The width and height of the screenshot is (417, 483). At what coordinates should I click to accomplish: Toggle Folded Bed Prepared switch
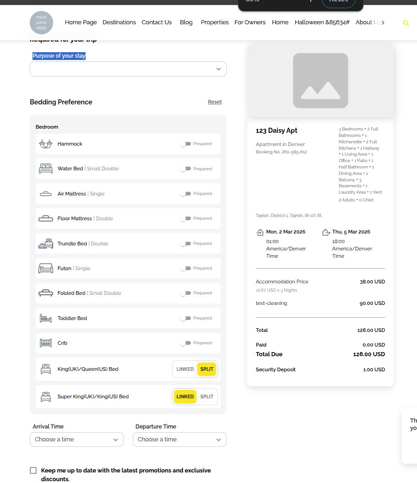[x=185, y=293]
